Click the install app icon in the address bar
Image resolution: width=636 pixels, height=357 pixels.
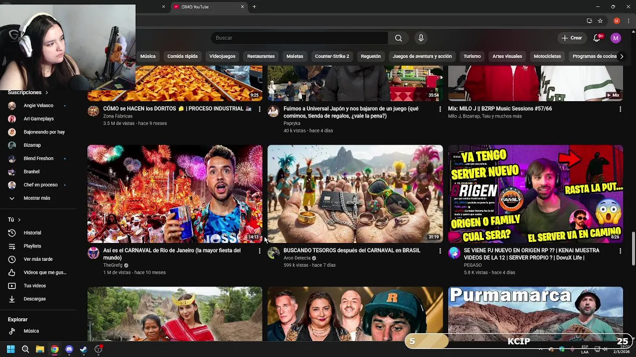click(589, 21)
